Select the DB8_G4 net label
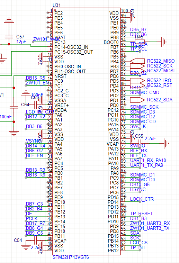 (34, 228)
